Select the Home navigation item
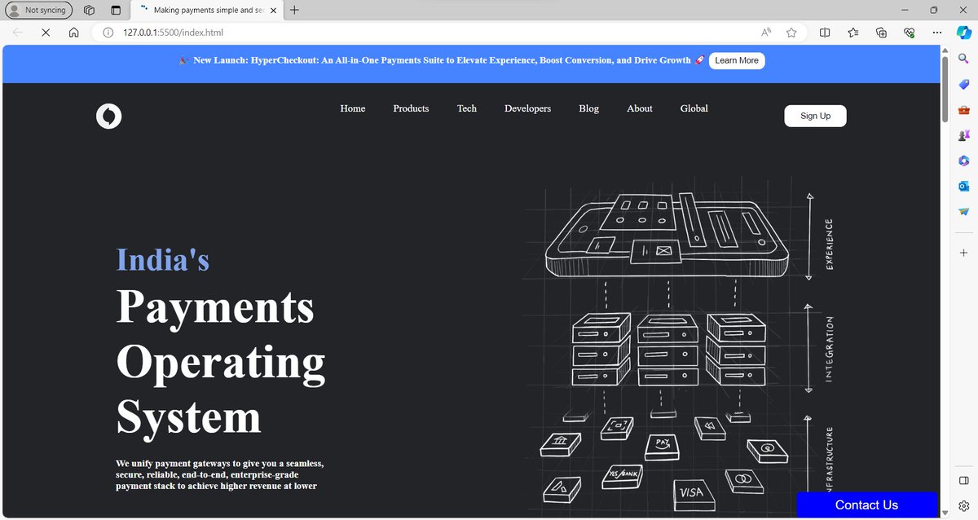 tap(353, 108)
